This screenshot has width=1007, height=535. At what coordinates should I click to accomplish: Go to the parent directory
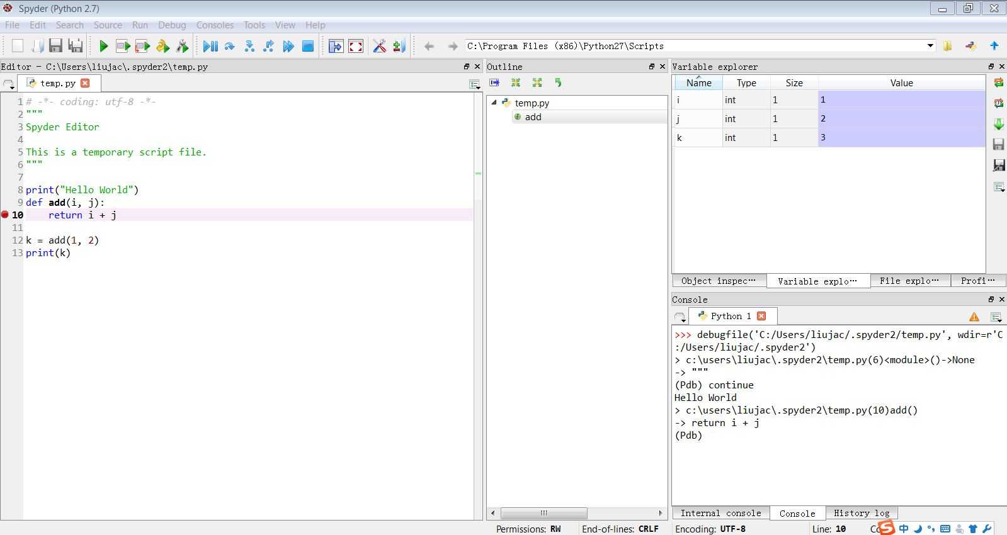[x=994, y=46]
